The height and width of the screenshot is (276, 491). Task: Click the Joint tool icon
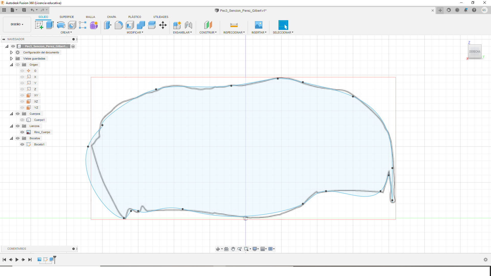188,25
